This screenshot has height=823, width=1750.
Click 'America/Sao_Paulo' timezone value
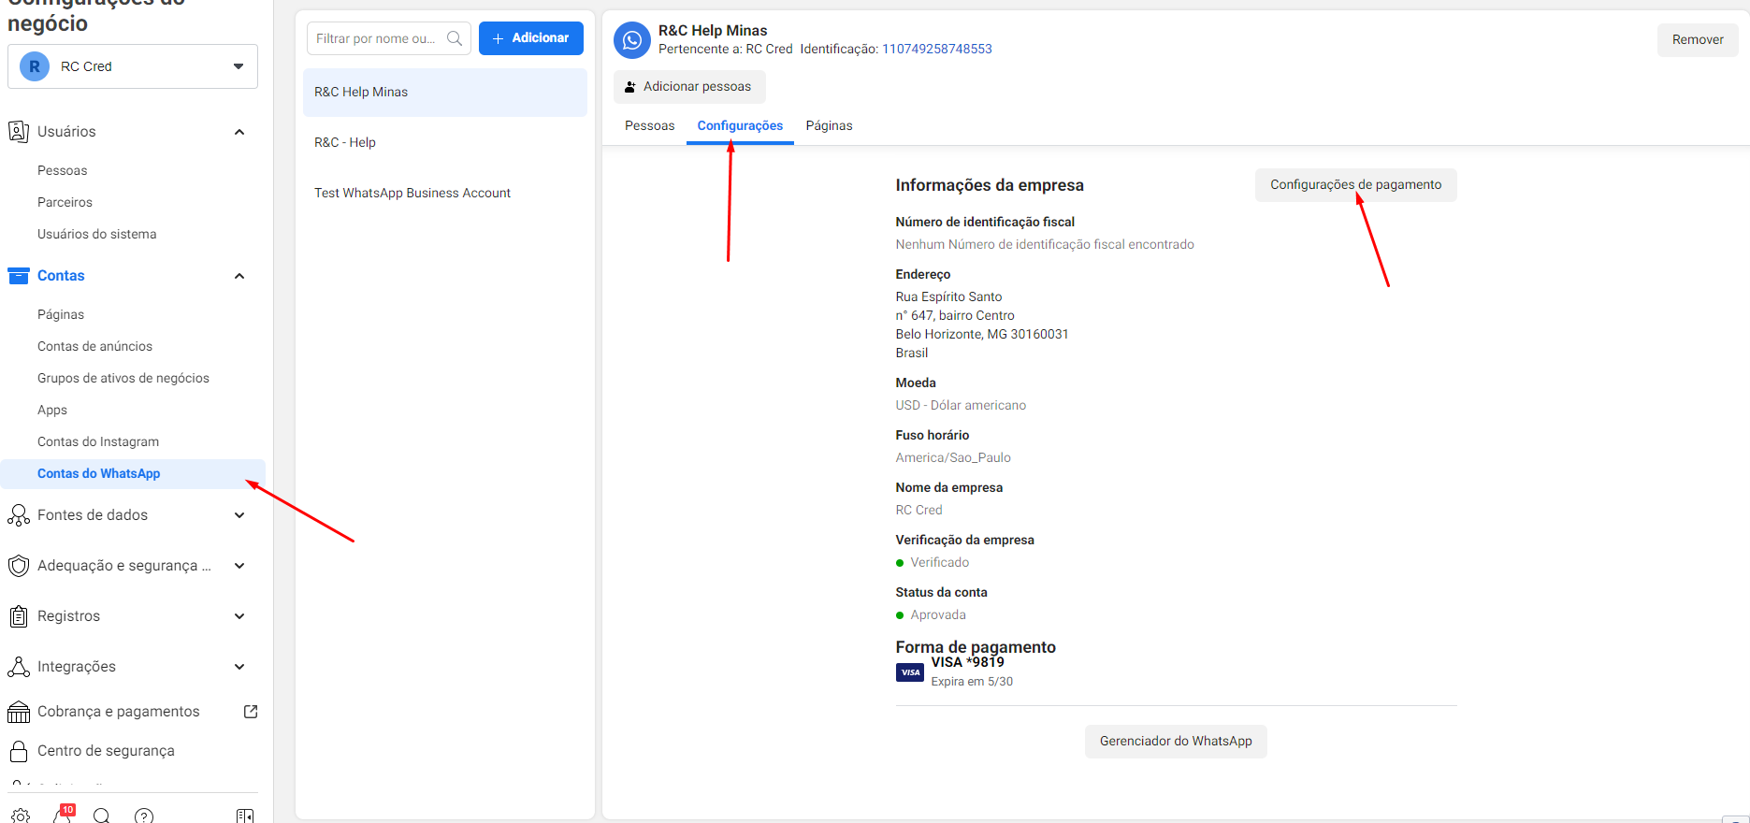coord(953,457)
